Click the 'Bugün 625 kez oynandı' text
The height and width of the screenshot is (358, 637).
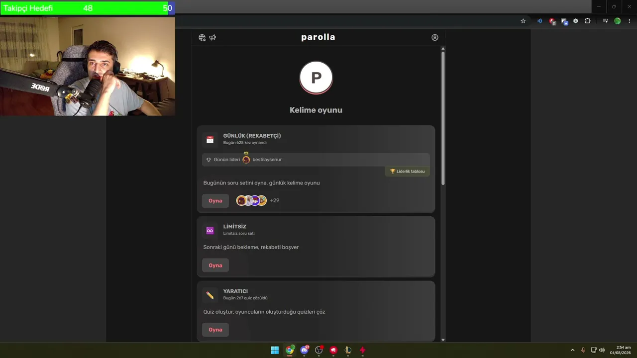[245, 143]
